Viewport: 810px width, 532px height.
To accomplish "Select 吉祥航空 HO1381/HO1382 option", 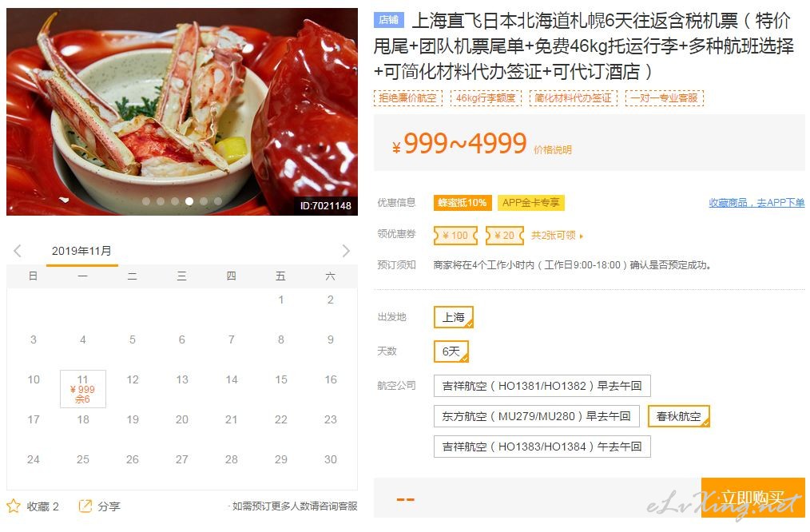I will click(x=542, y=386).
